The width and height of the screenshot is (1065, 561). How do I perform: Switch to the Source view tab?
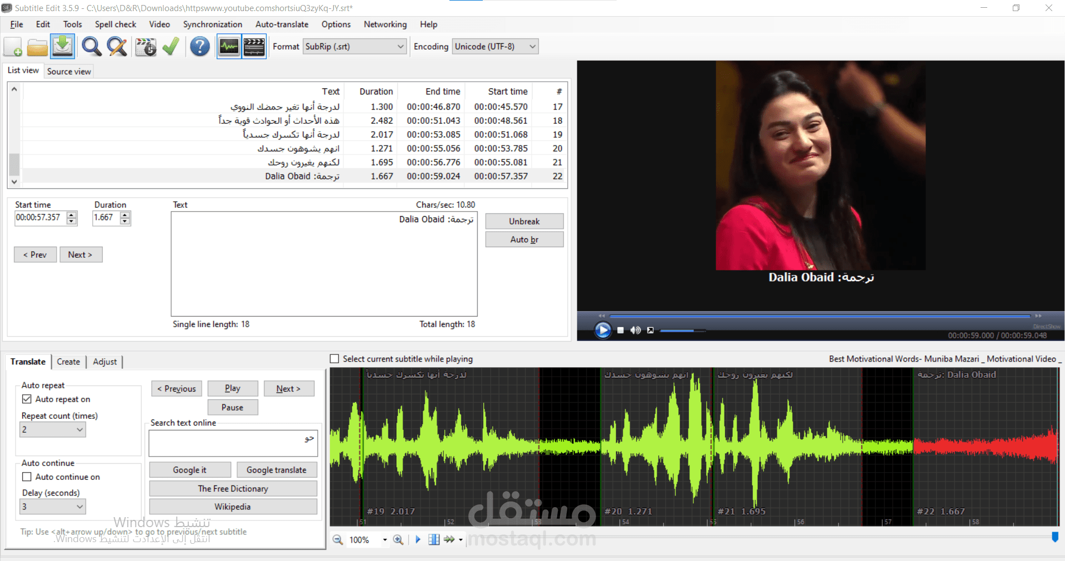click(68, 71)
